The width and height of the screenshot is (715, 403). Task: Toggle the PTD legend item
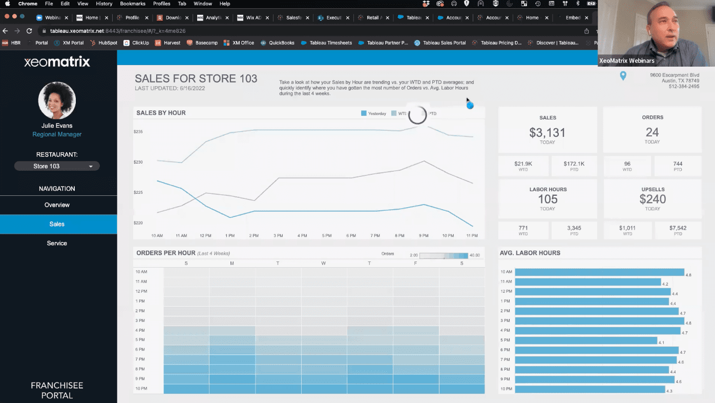[432, 113]
